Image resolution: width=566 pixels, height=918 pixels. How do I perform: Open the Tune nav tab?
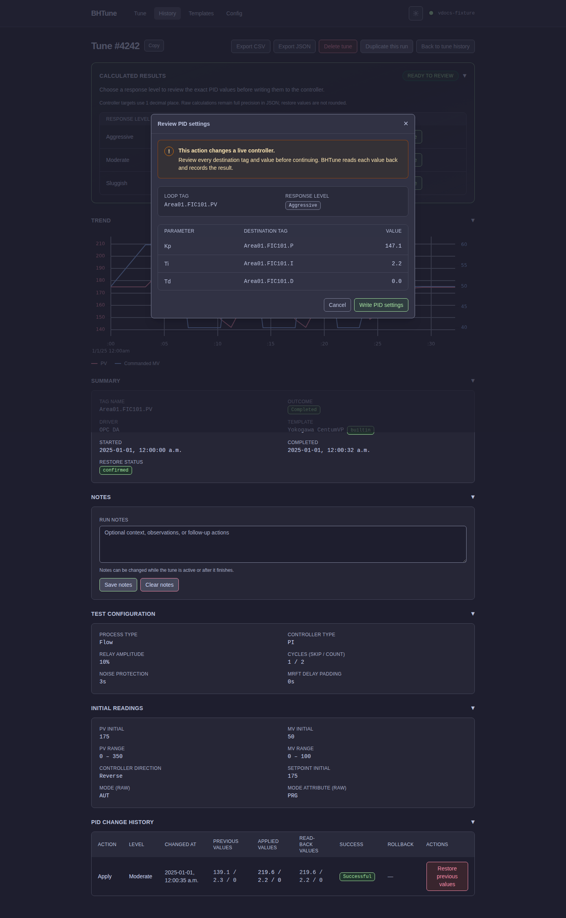pyautogui.click(x=140, y=13)
